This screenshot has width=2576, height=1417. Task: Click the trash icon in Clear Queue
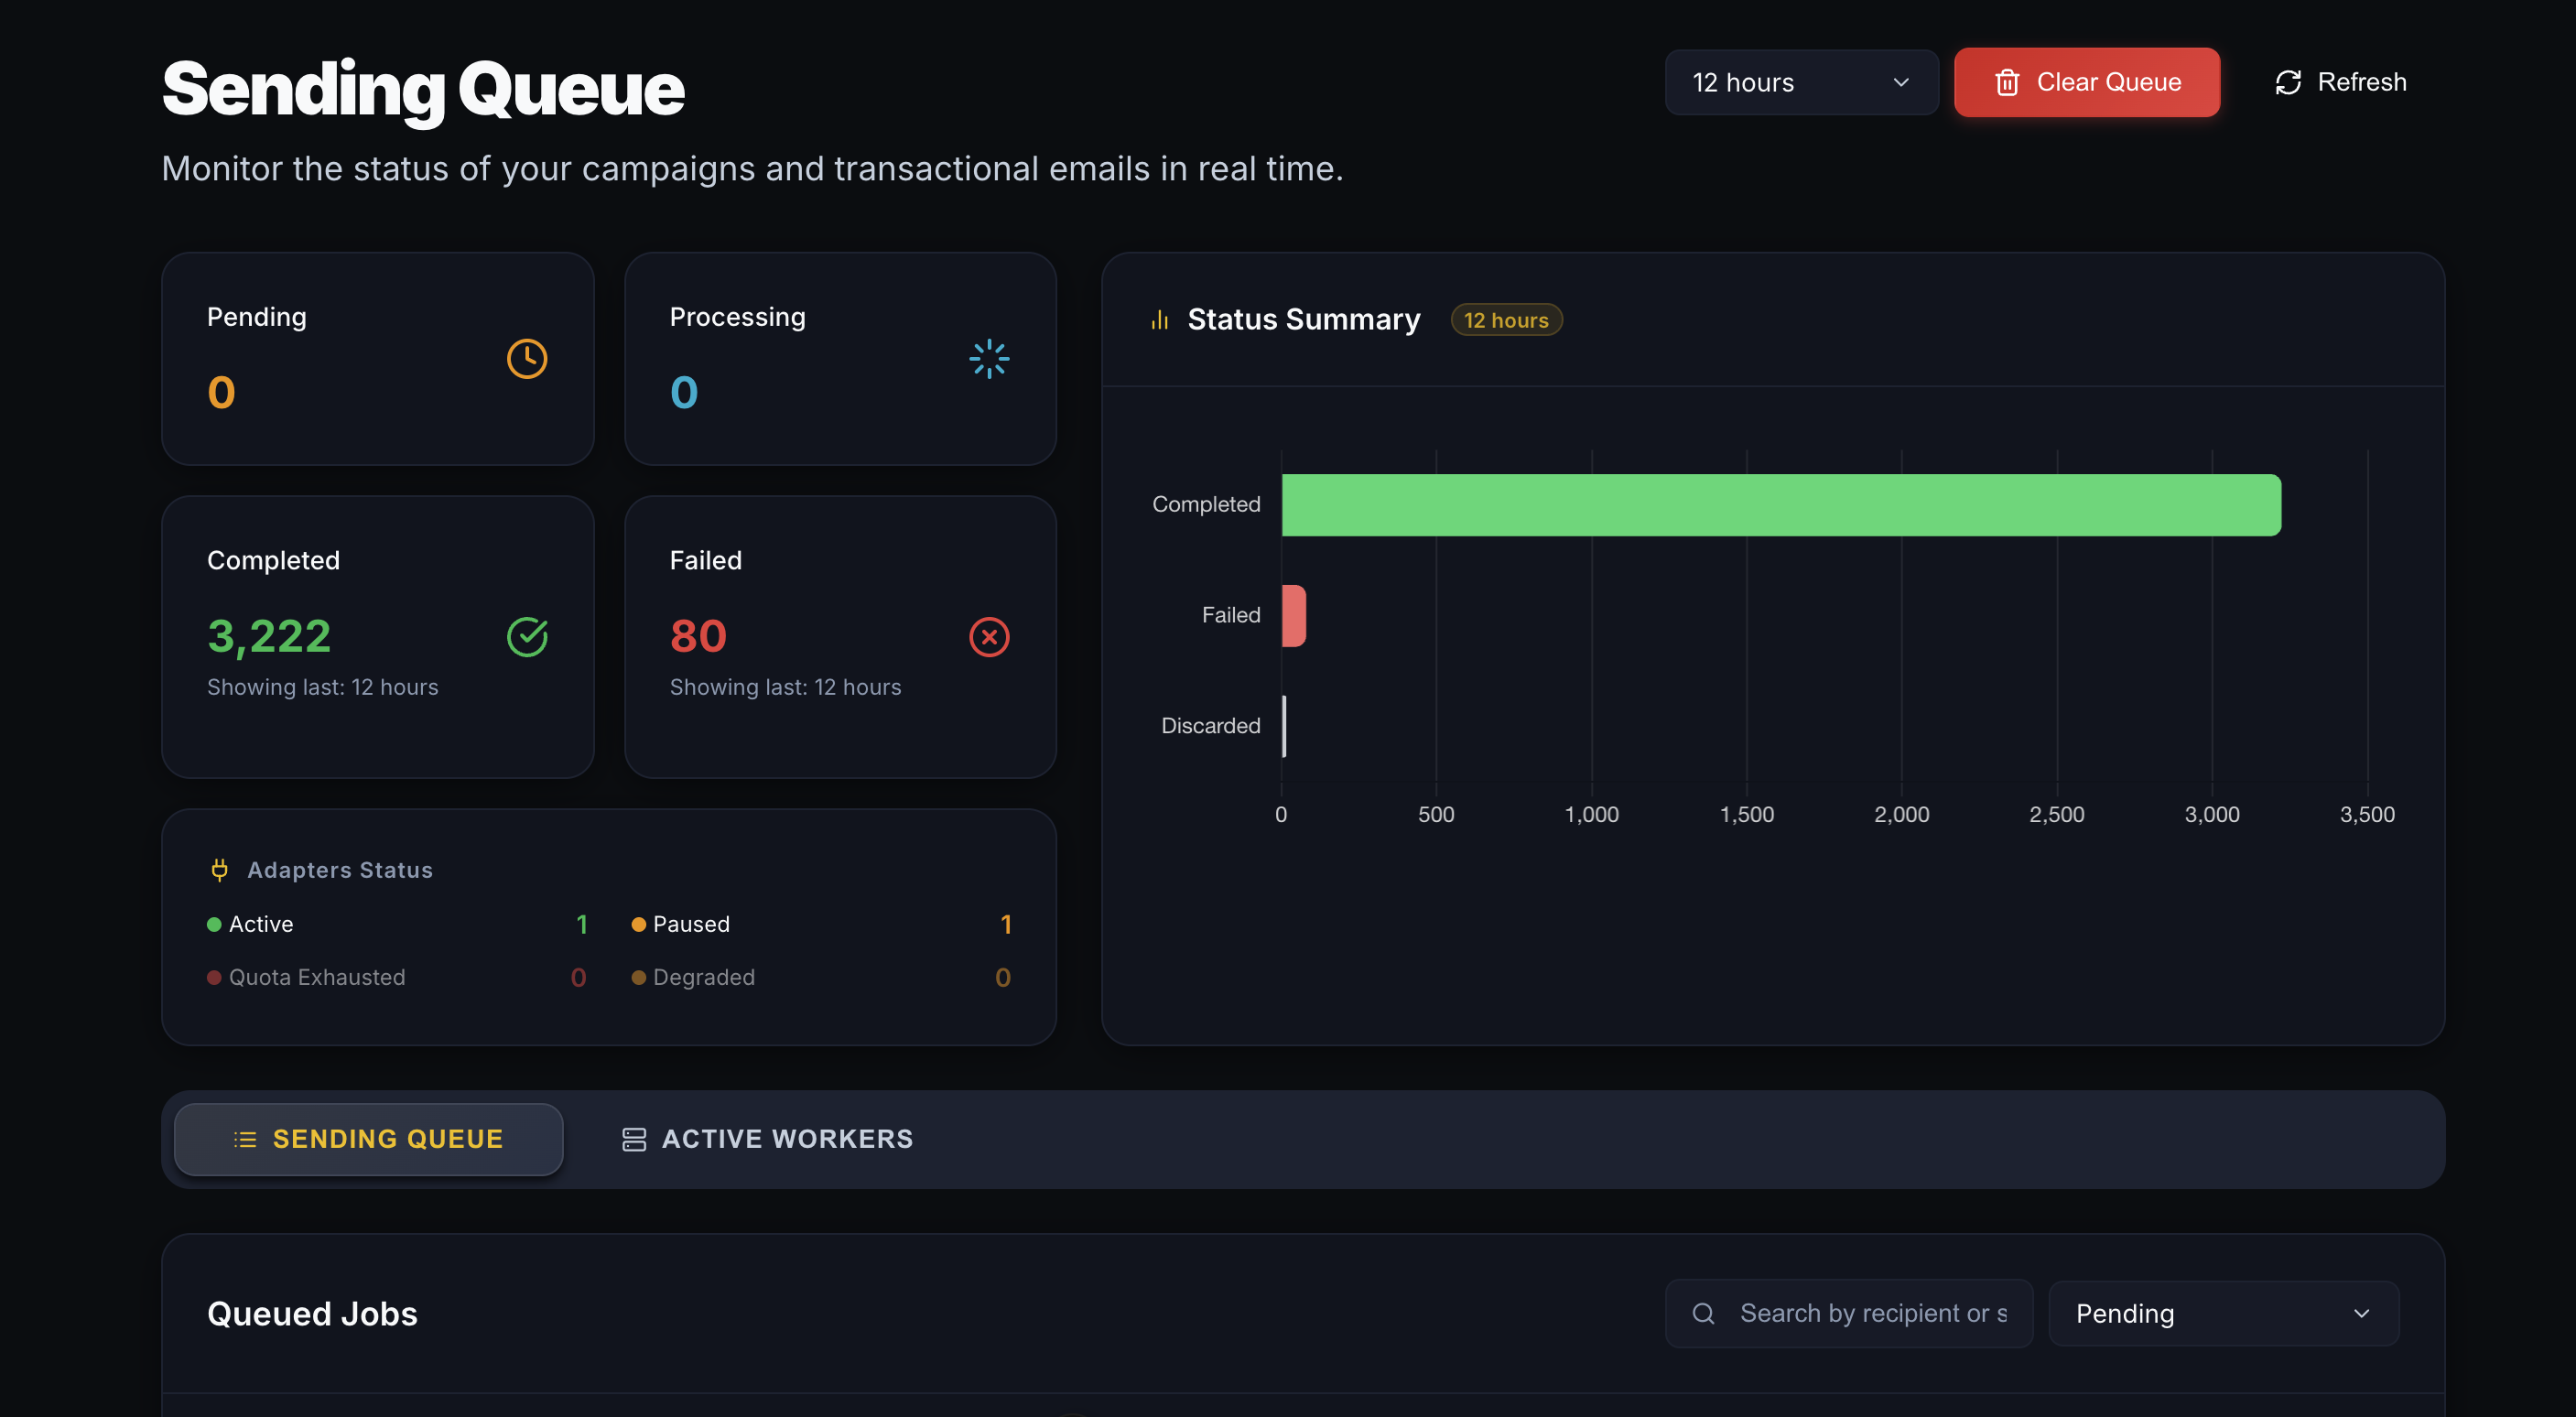(x=2007, y=83)
